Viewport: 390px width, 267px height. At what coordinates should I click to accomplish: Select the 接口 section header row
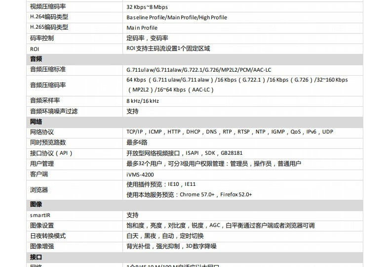tap(195, 257)
